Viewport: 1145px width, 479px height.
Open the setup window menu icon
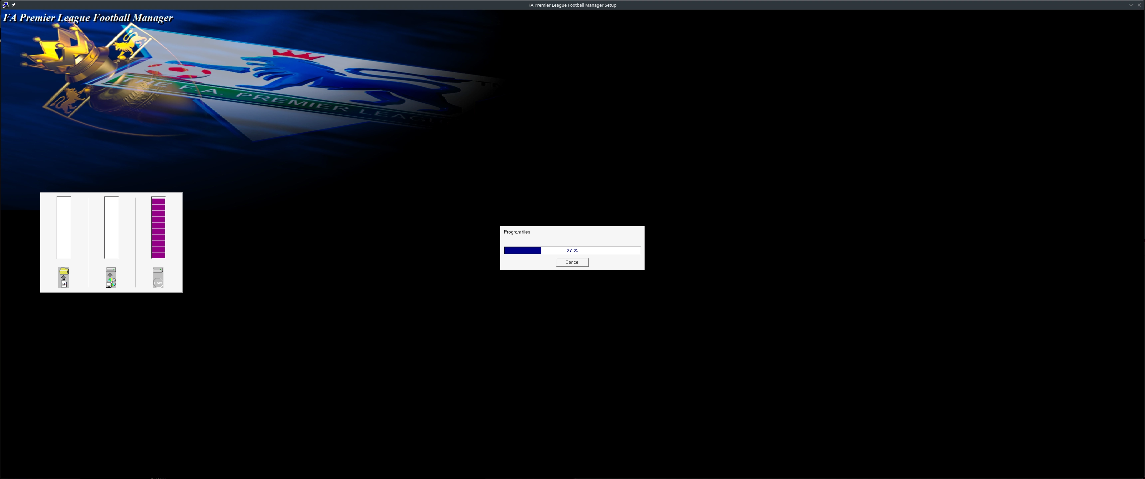click(x=5, y=5)
